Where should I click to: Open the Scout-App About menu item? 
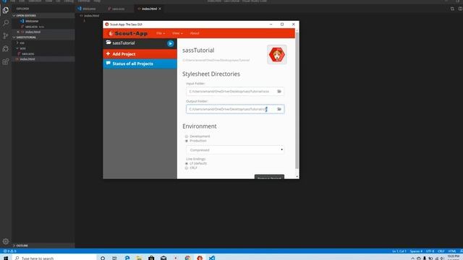tap(195, 33)
